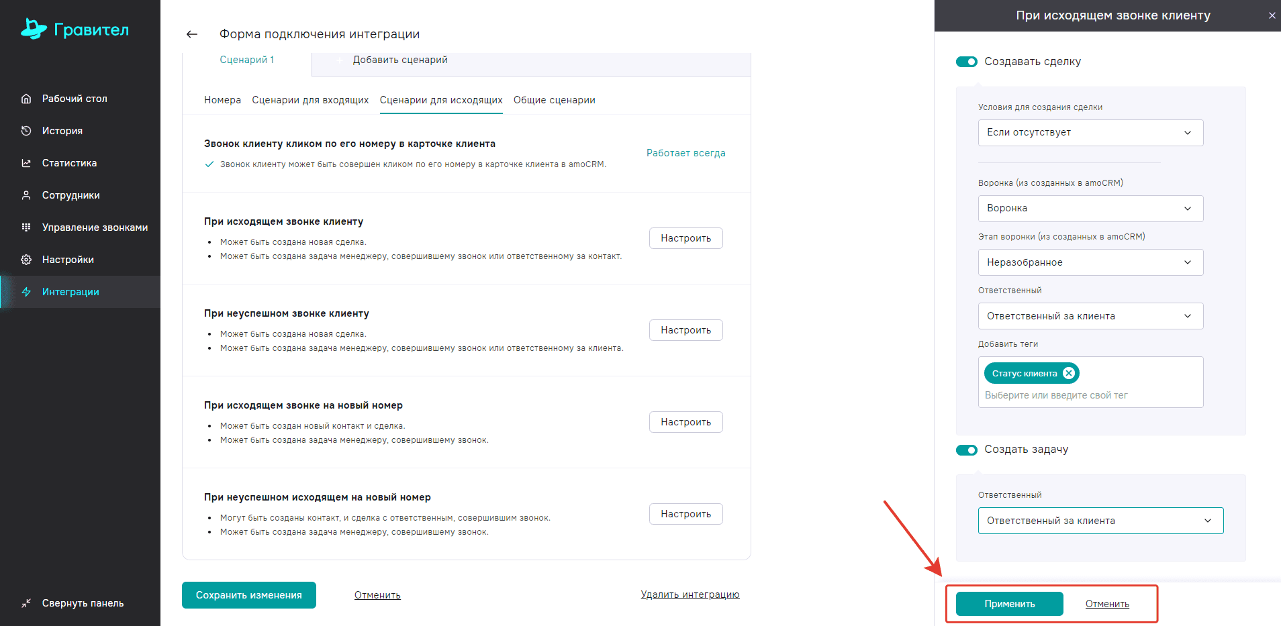Expand the Неразобранное stage dropdown
Viewport: 1281px width, 626px height.
[x=1090, y=262]
